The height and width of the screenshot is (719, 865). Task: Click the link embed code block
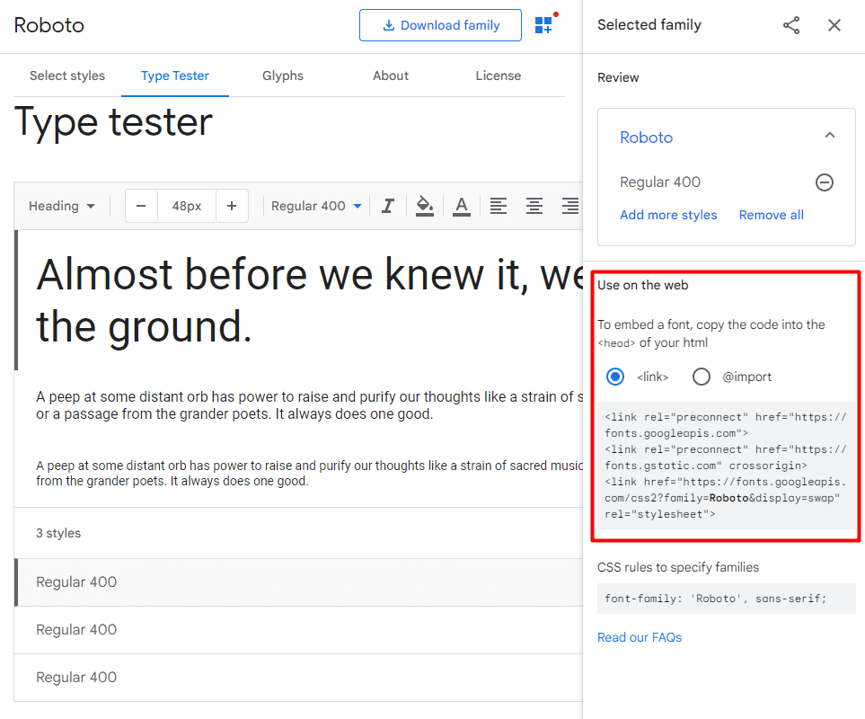[x=727, y=466]
